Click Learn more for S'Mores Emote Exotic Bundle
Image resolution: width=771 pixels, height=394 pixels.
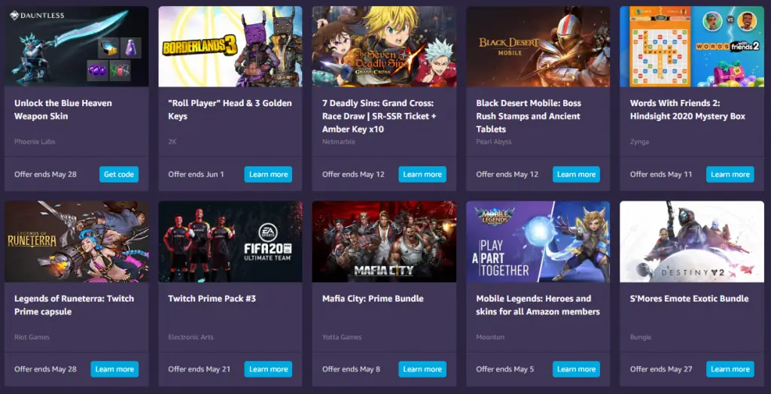click(x=730, y=369)
